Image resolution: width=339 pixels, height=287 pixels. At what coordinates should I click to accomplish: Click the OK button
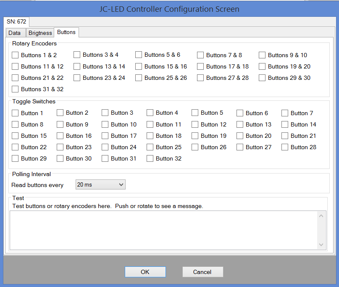coord(145,272)
